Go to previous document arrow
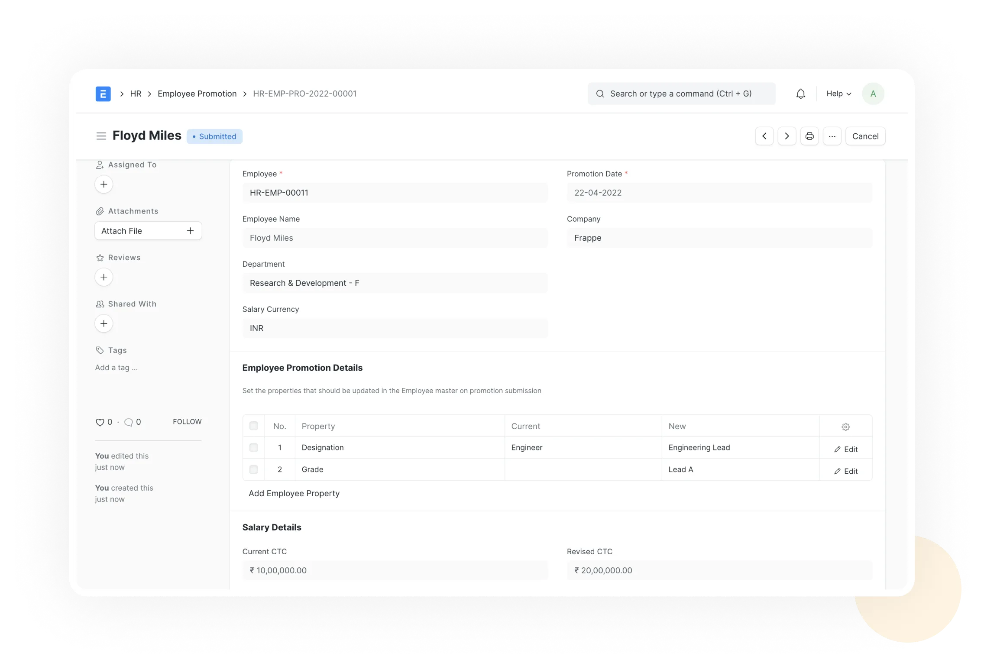Screen dimensions: 984x666 point(764,136)
